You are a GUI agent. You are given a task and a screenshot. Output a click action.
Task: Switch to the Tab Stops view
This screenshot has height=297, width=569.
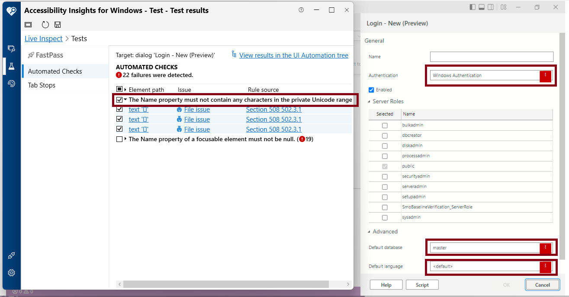41,85
